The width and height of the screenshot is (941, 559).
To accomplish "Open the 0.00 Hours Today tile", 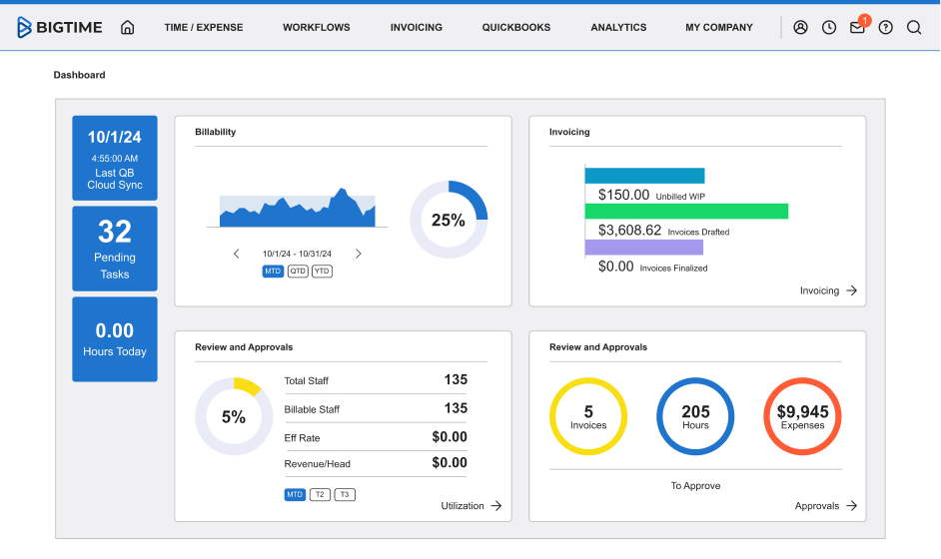I will (x=115, y=338).
